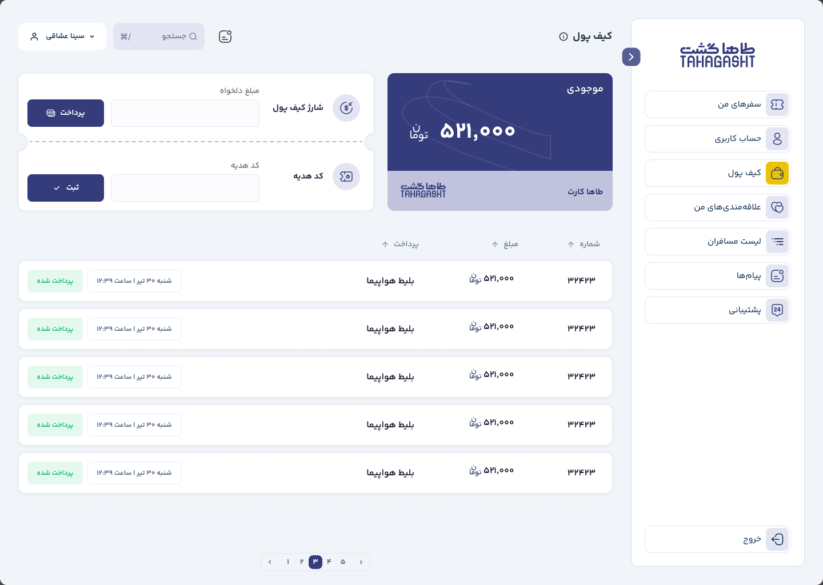Go to page ۴ in pagination
The image size is (823, 585).
point(329,562)
